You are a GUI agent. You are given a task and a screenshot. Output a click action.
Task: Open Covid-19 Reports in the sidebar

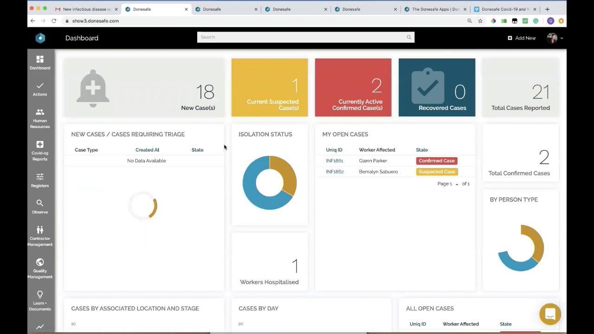[40, 151]
